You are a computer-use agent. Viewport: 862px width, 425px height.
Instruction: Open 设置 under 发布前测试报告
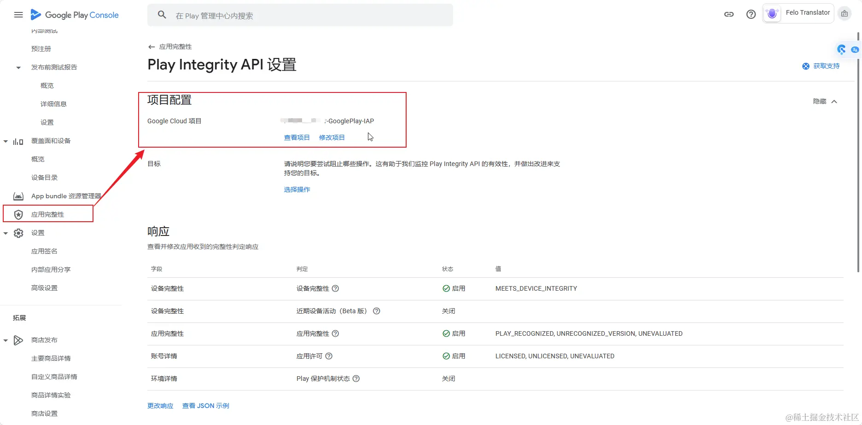point(47,122)
